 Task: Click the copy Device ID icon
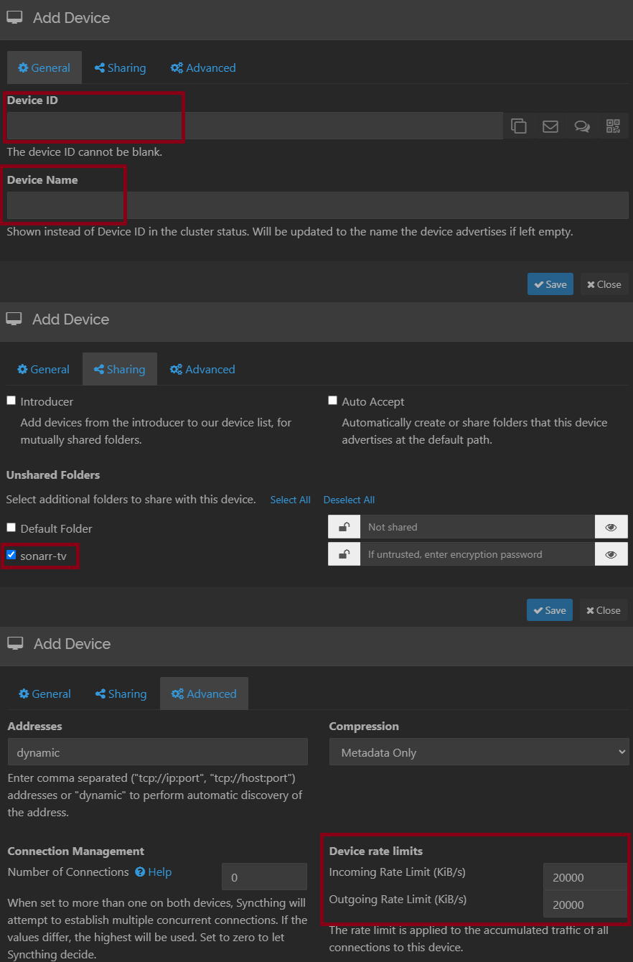click(x=519, y=126)
